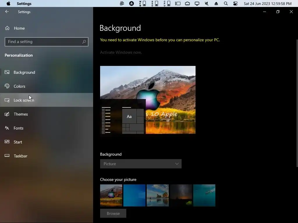The height and width of the screenshot is (223, 298).
Task: Minimize the Settings window
Action: (264, 12)
